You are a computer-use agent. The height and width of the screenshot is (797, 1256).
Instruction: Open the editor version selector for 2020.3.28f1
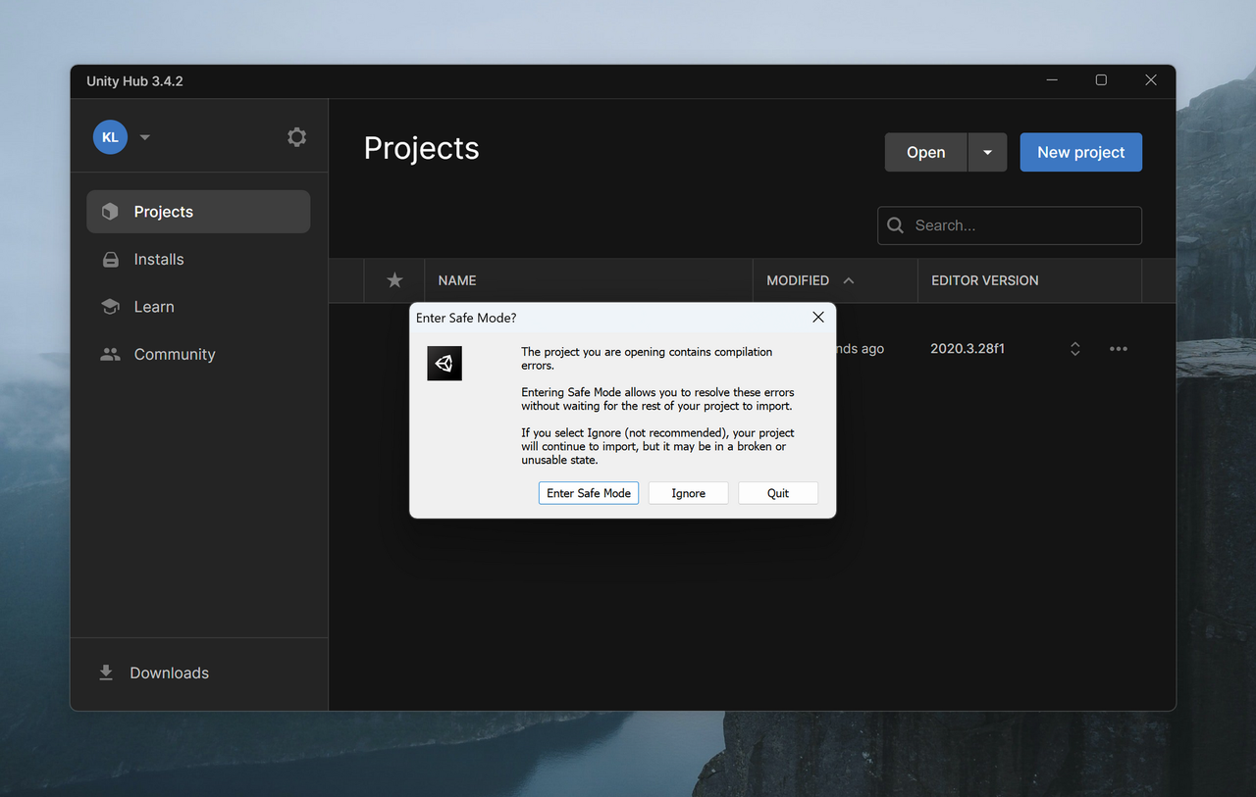tap(1075, 349)
